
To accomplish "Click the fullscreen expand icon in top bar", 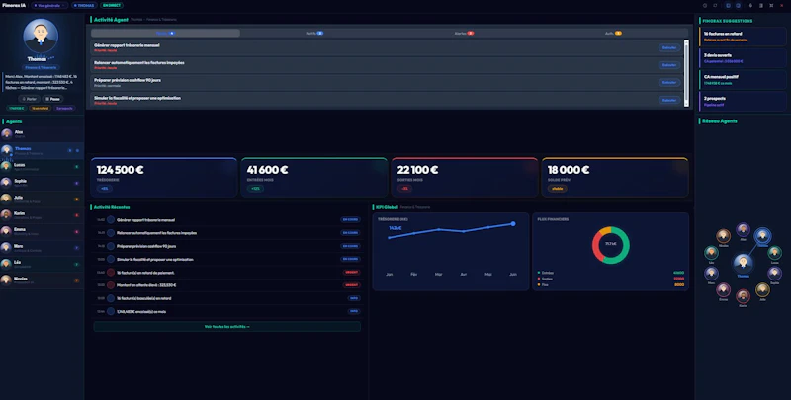I will pyautogui.click(x=771, y=6).
